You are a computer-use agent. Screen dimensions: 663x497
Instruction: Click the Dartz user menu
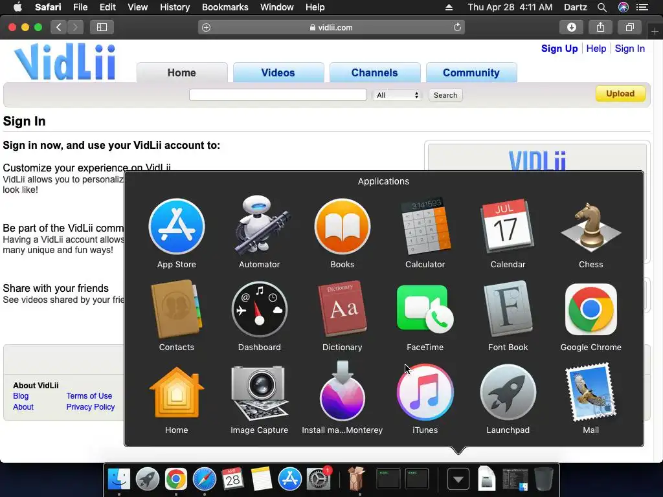576,7
